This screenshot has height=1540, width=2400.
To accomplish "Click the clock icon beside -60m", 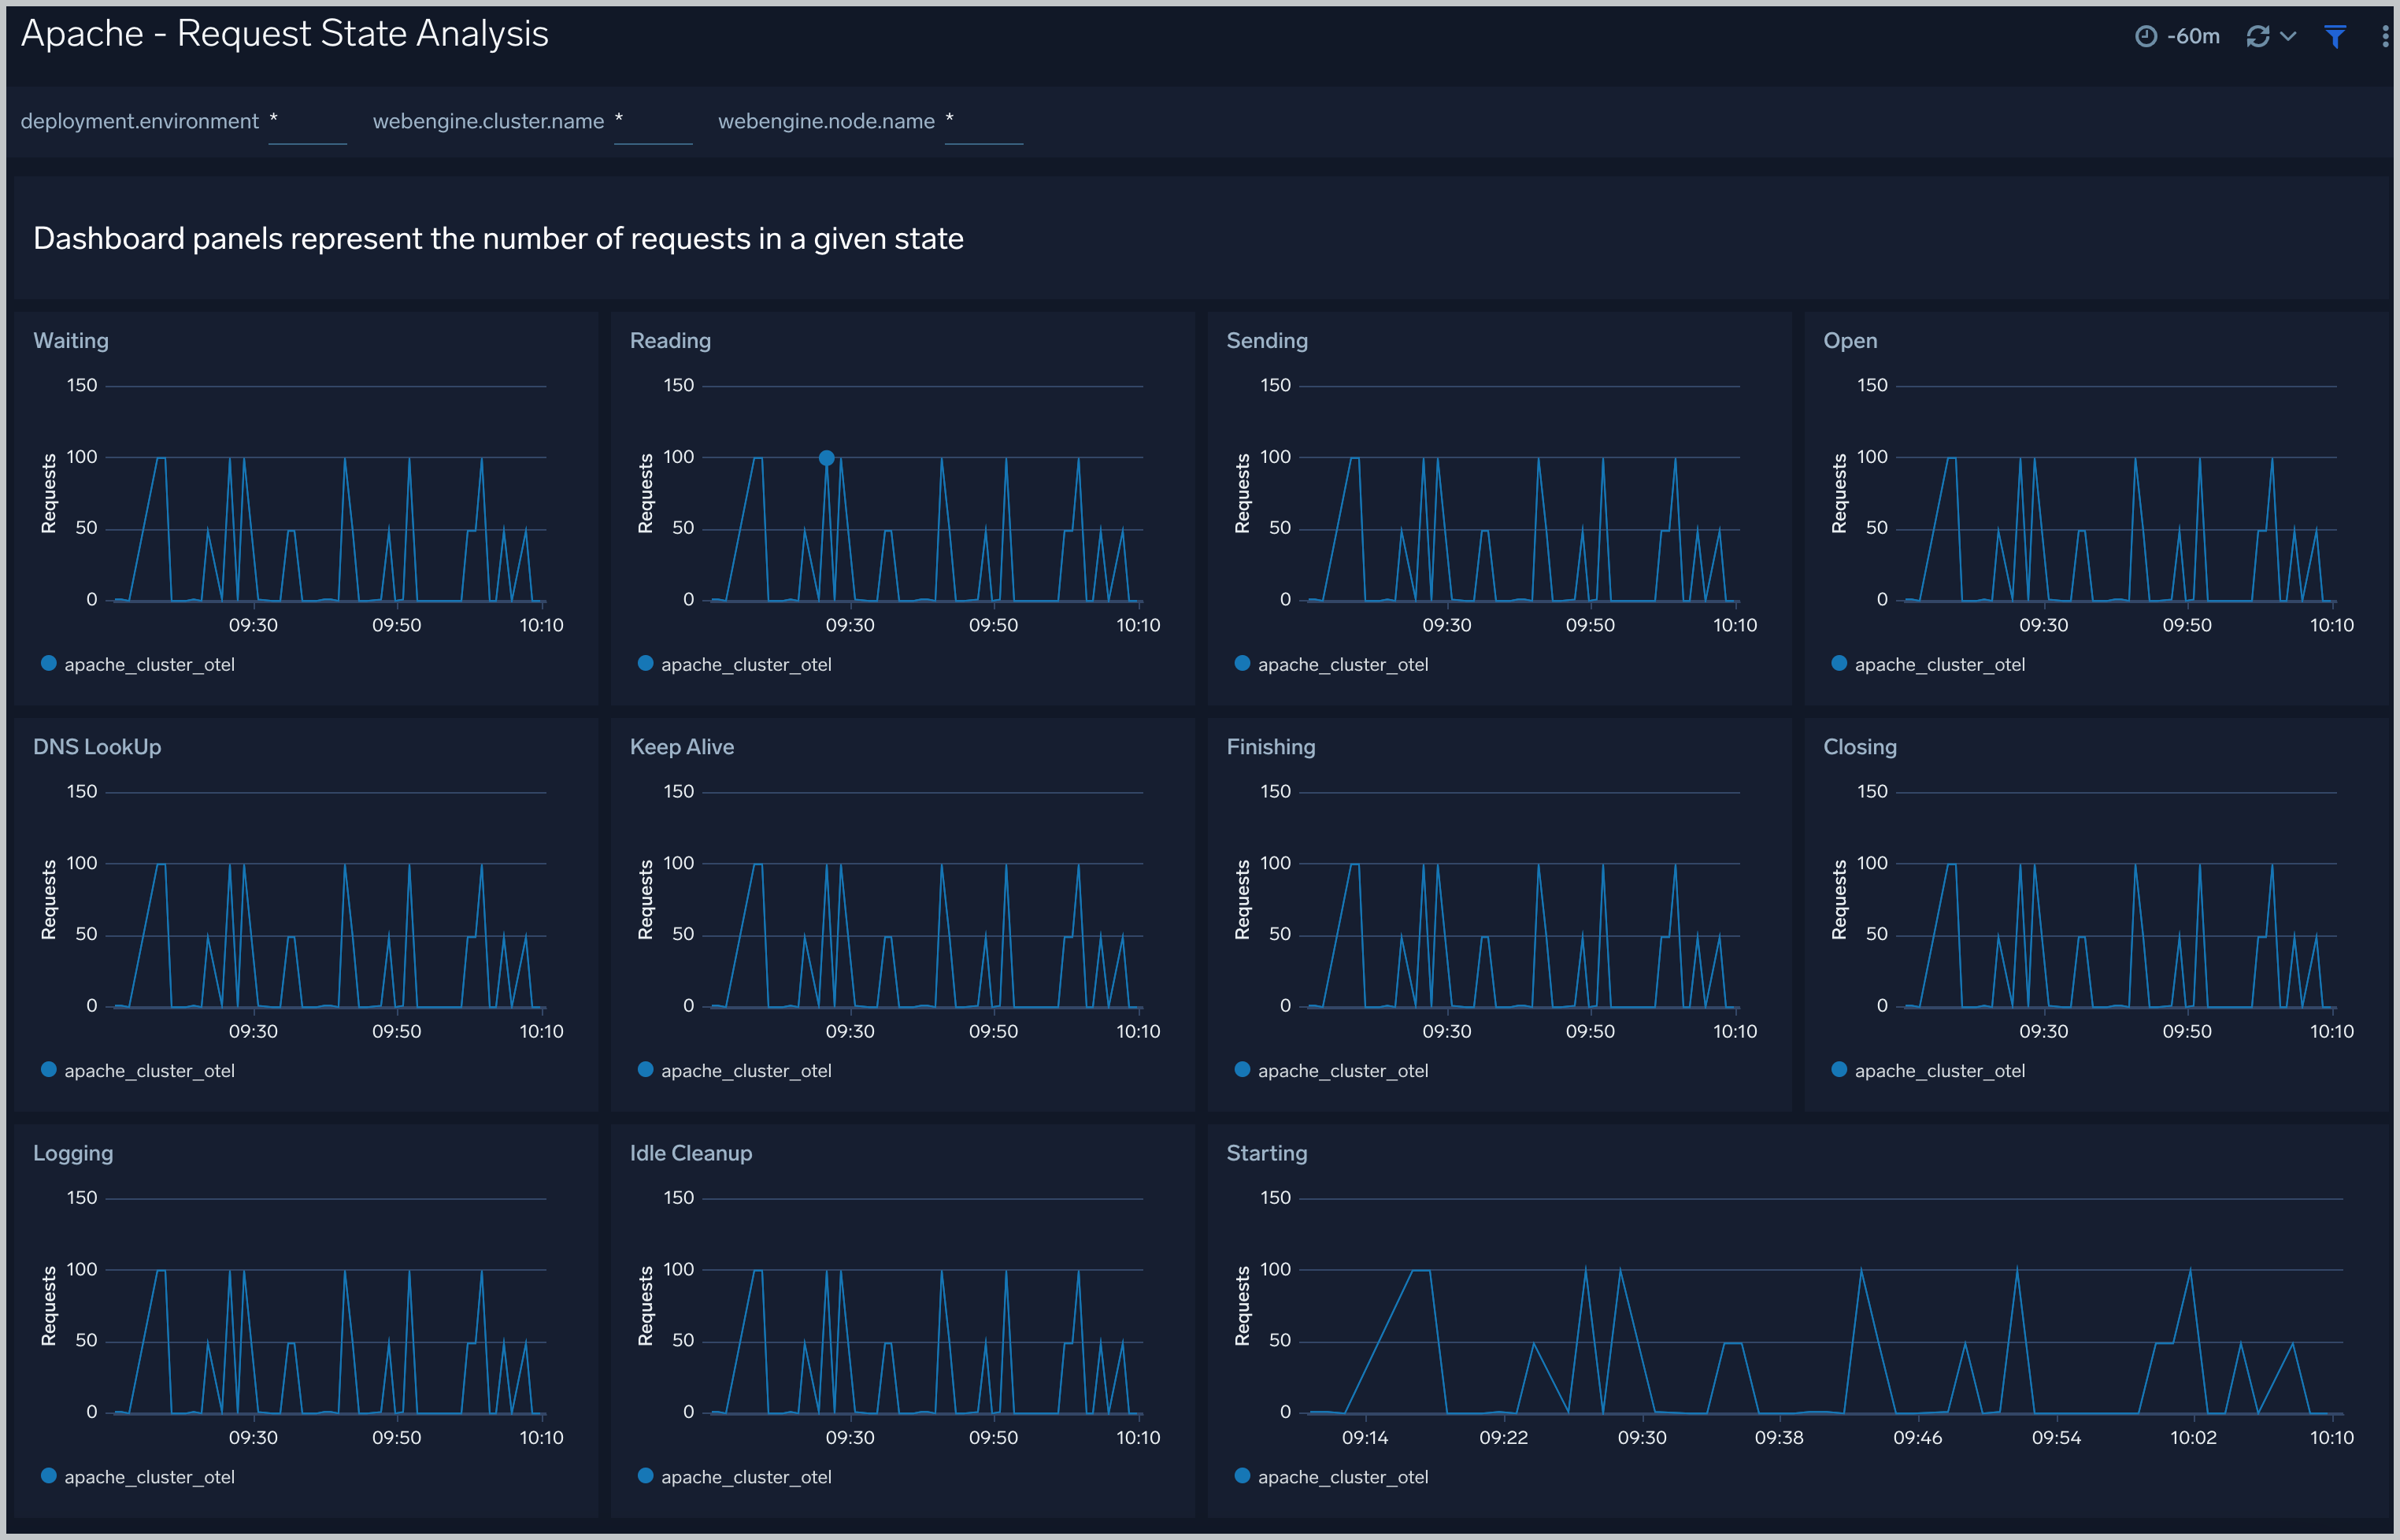I will tap(2146, 36).
